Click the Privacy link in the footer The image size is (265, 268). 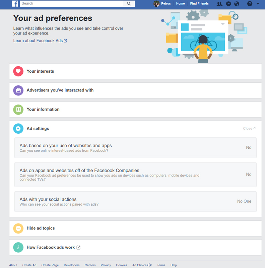coord(106,265)
